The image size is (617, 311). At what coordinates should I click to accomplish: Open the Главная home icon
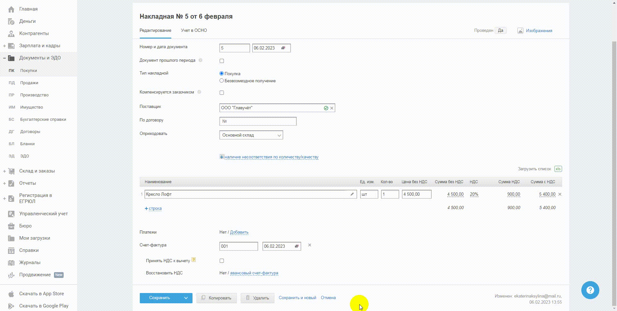(11, 9)
